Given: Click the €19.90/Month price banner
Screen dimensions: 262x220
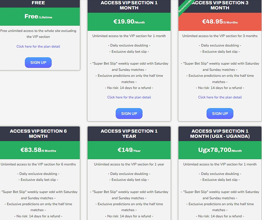Looking at the screenshot, I should 129,22.
